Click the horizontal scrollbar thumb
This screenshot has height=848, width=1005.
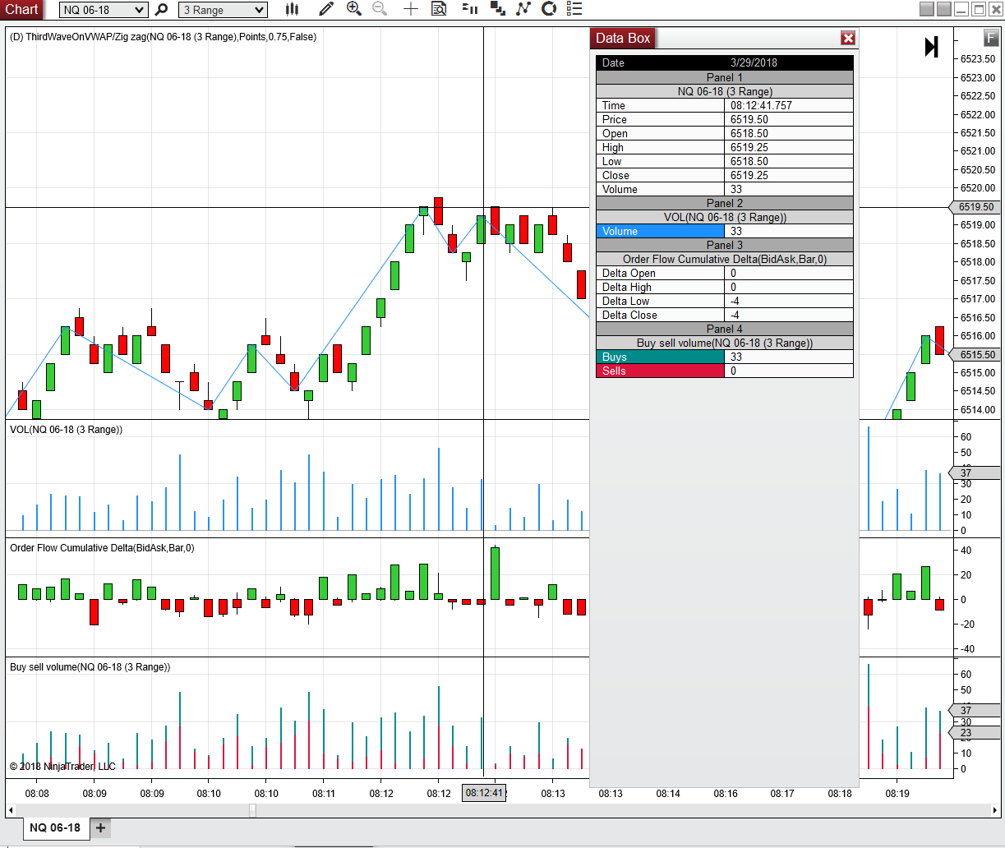252,810
